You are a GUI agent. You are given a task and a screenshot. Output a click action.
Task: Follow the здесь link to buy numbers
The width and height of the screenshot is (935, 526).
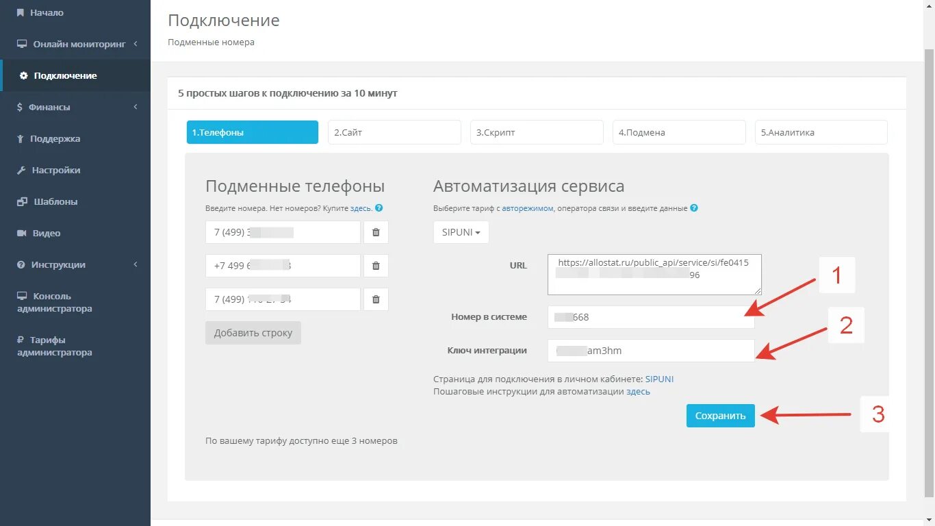pos(361,208)
